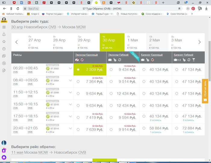Click the Войти login button
This screenshot has height=163, width=211.
[x=4, y=20]
